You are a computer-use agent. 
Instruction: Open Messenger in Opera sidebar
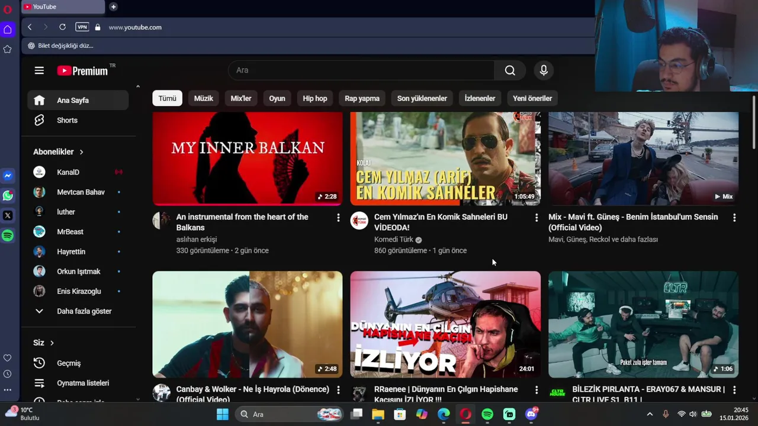8,176
